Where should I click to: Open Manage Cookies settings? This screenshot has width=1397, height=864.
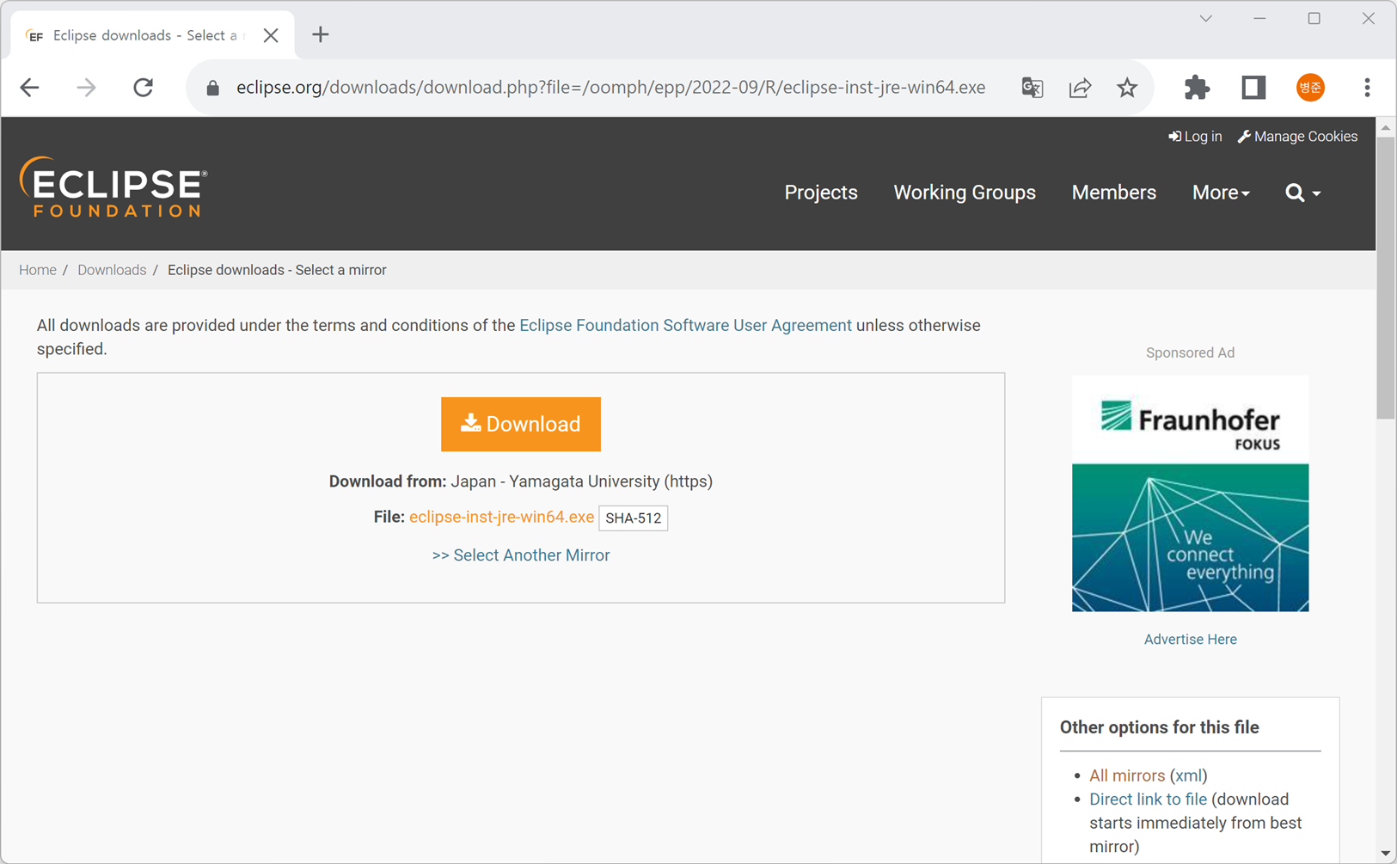pyautogui.click(x=1297, y=137)
